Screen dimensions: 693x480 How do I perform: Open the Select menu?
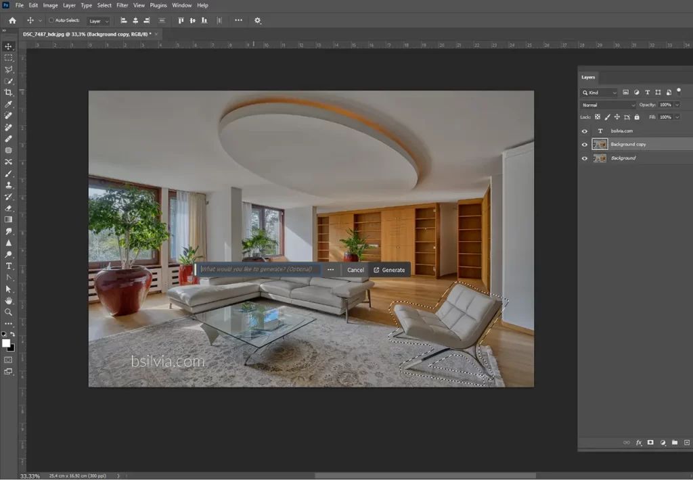point(104,5)
